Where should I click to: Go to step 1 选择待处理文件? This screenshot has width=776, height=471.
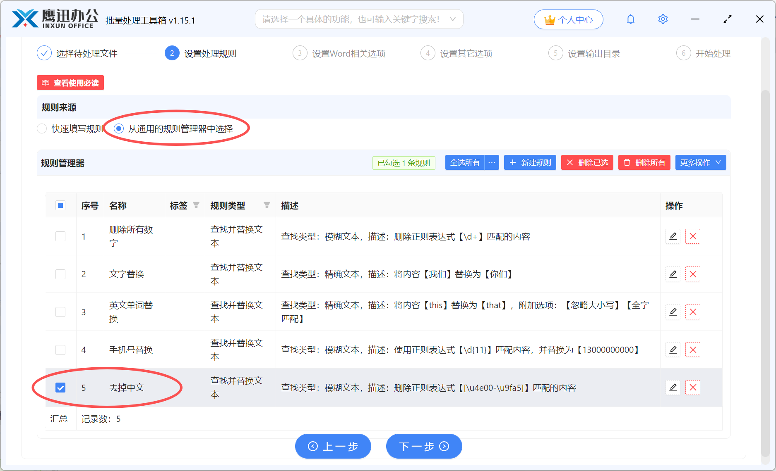click(x=77, y=53)
